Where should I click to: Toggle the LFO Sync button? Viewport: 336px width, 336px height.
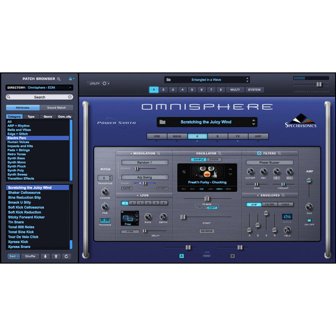130,231
